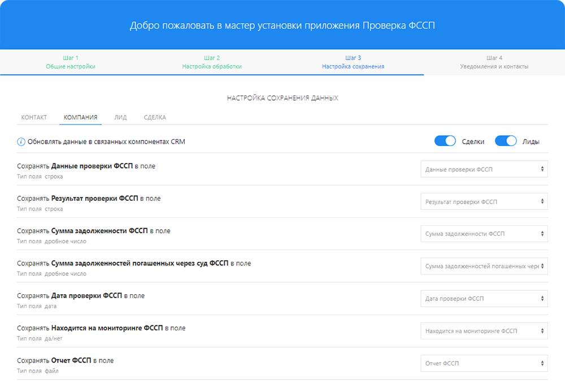Click the info icon beside CRM update text
The width and height of the screenshot is (565, 383).
click(x=21, y=141)
